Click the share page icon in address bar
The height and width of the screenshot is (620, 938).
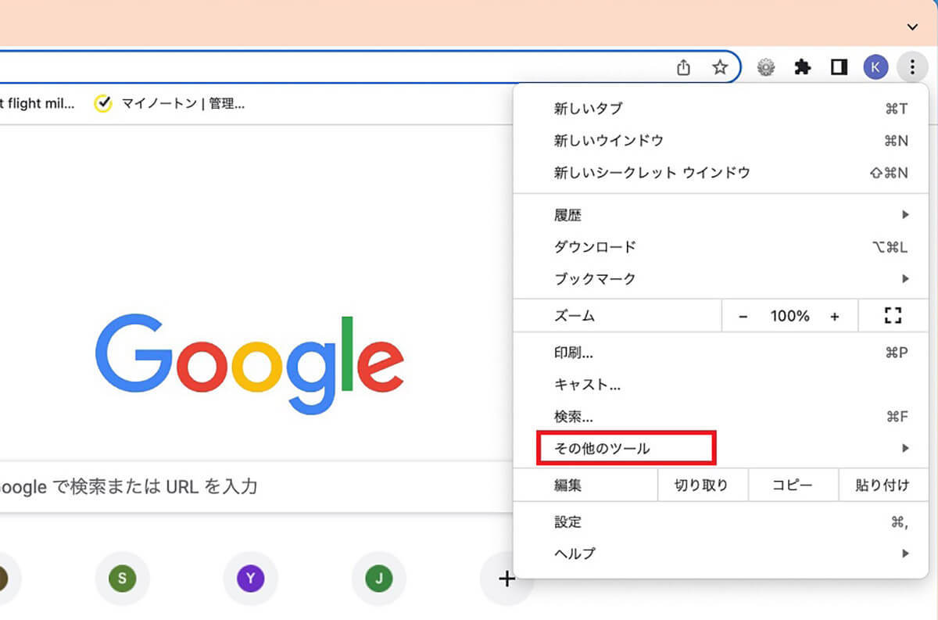click(683, 68)
